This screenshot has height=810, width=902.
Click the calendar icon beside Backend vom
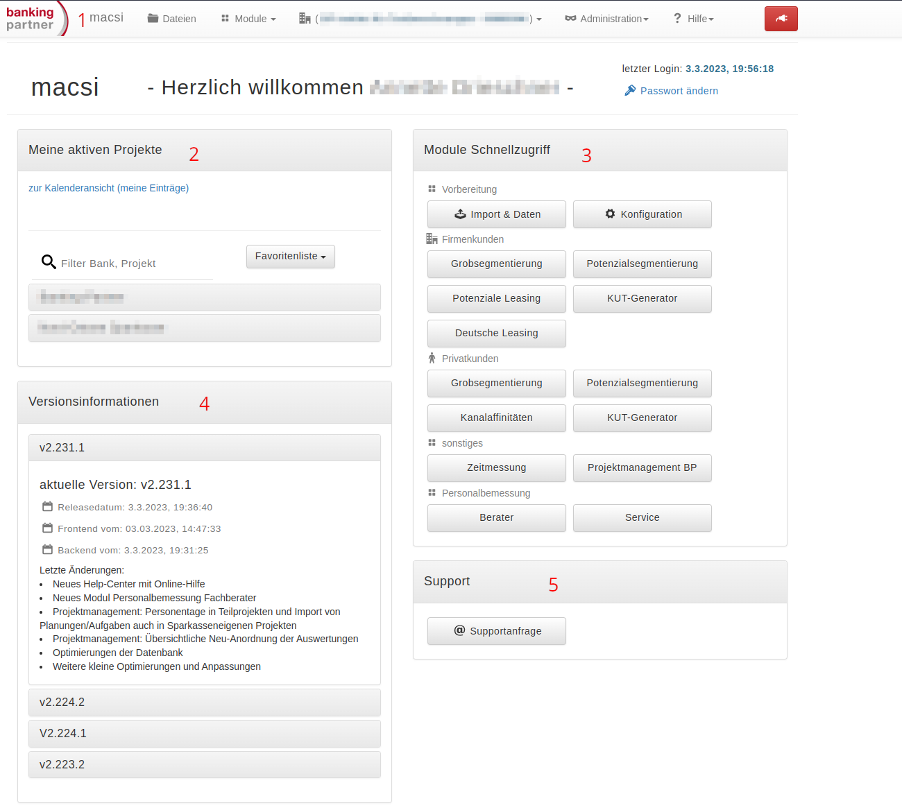[x=47, y=550]
